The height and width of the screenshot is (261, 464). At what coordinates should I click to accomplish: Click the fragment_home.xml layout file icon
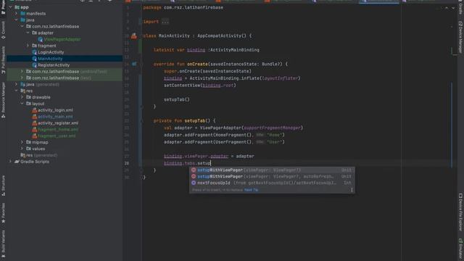[x=34, y=130]
